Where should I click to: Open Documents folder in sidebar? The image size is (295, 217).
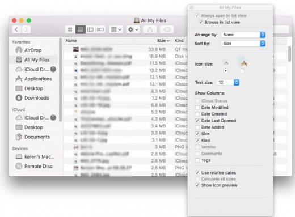click(x=33, y=137)
